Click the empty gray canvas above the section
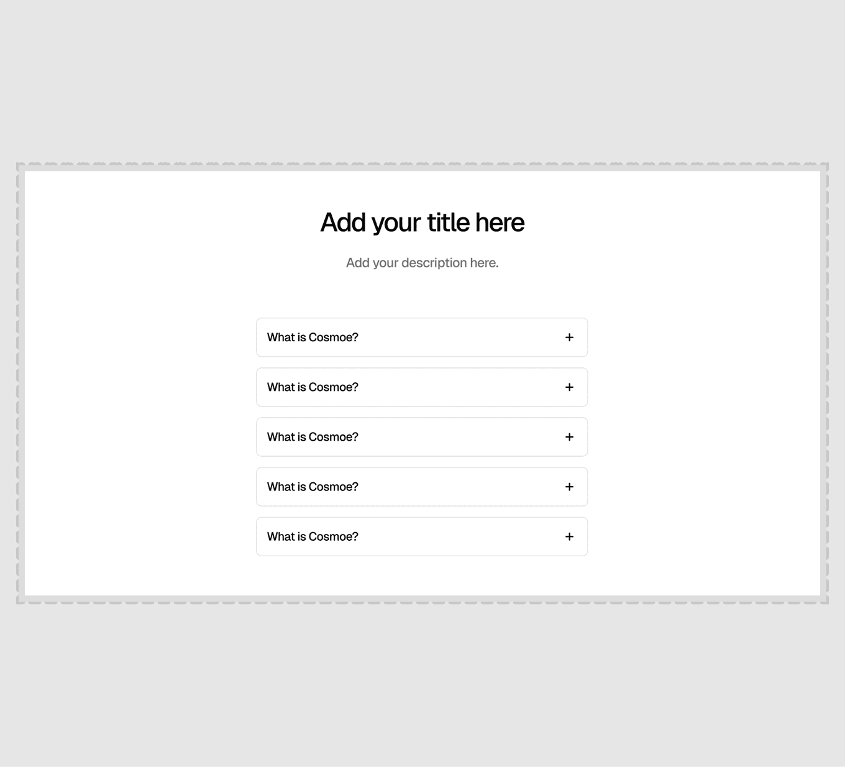 (x=422, y=81)
